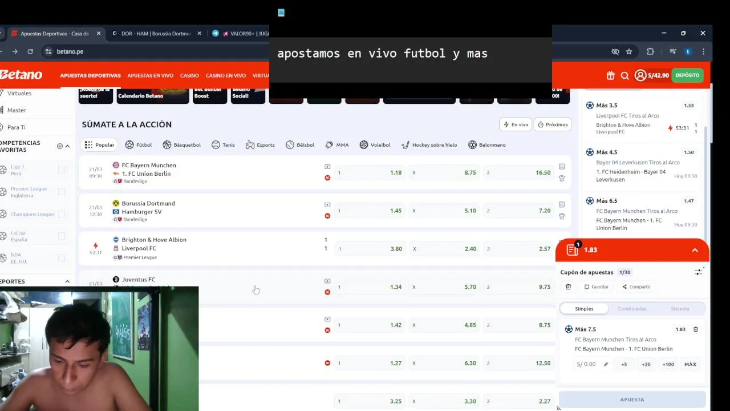Select the Tenis sport filter
The height and width of the screenshot is (411, 730).
[x=223, y=145]
